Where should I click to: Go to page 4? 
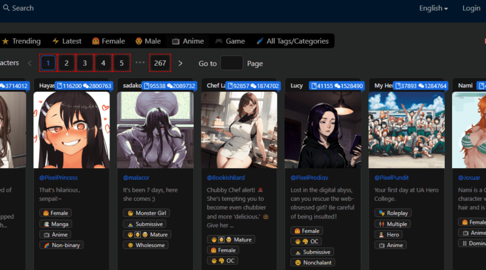pyautogui.click(x=103, y=63)
